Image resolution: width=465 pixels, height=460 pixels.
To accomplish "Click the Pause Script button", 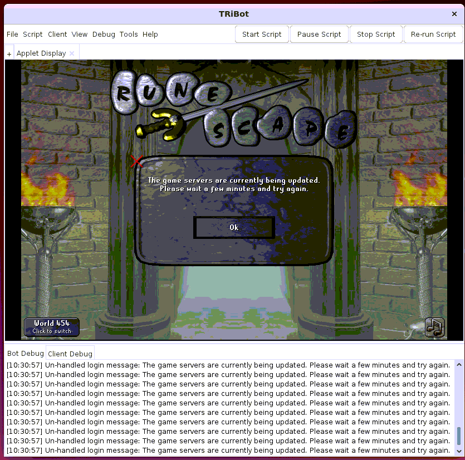I will pyautogui.click(x=319, y=35).
